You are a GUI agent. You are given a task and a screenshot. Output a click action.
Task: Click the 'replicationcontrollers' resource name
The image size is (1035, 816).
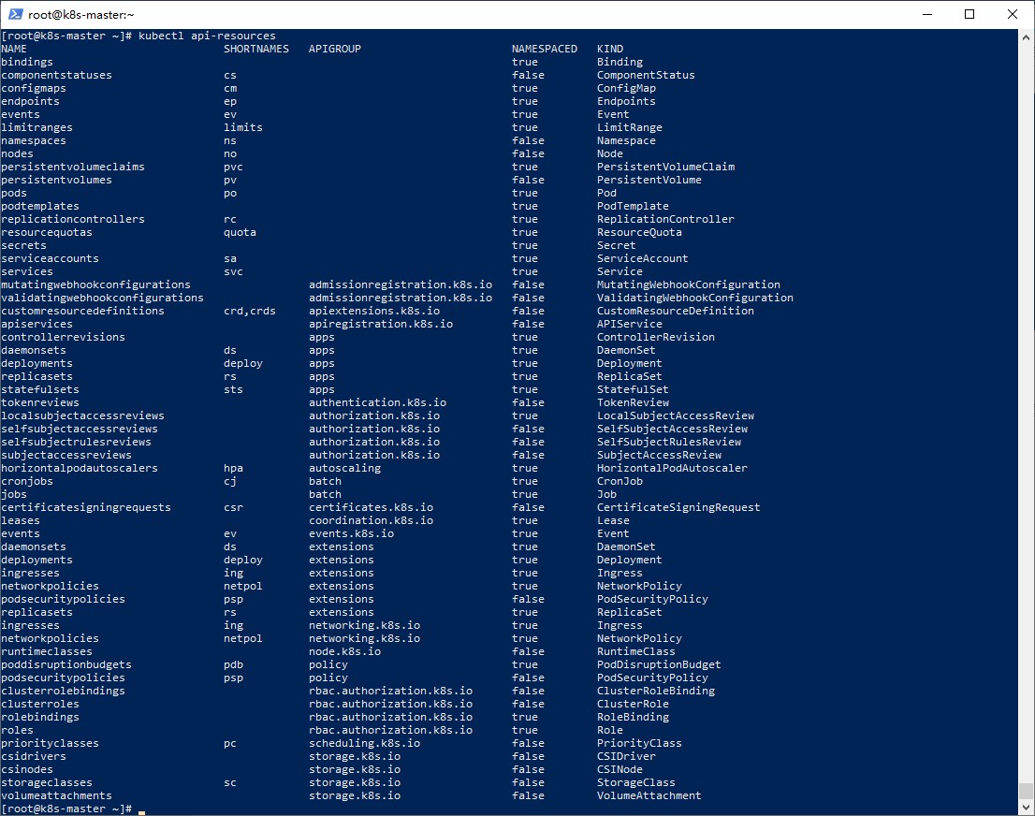(x=73, y=219)
